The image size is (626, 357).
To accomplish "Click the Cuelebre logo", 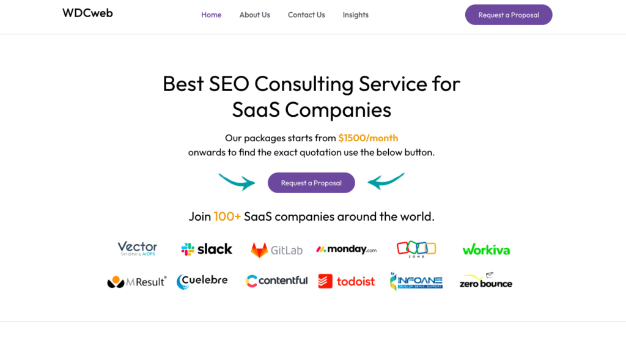I will (x=202, y=281).
